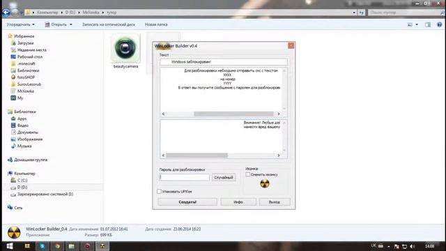Click inside the main message text area
The height and width of the screenshot is (251, 446).
click(221, 90)
